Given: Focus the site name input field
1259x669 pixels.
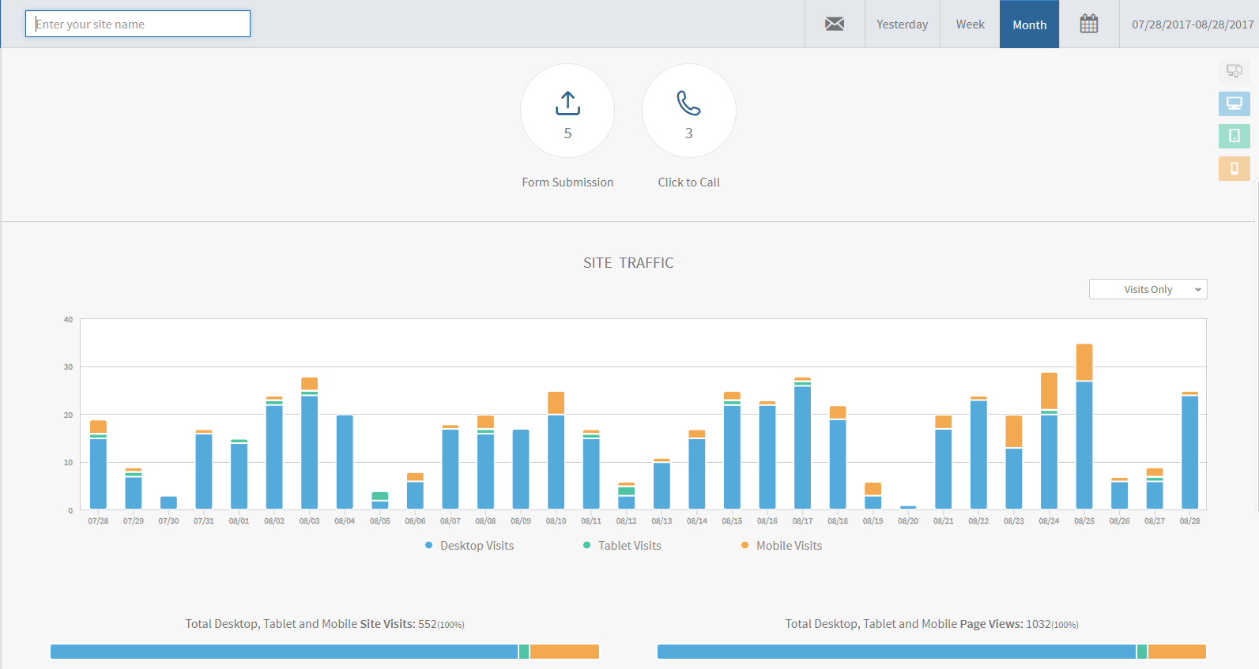Looking at the screenshot, I should tap(138, 24).
